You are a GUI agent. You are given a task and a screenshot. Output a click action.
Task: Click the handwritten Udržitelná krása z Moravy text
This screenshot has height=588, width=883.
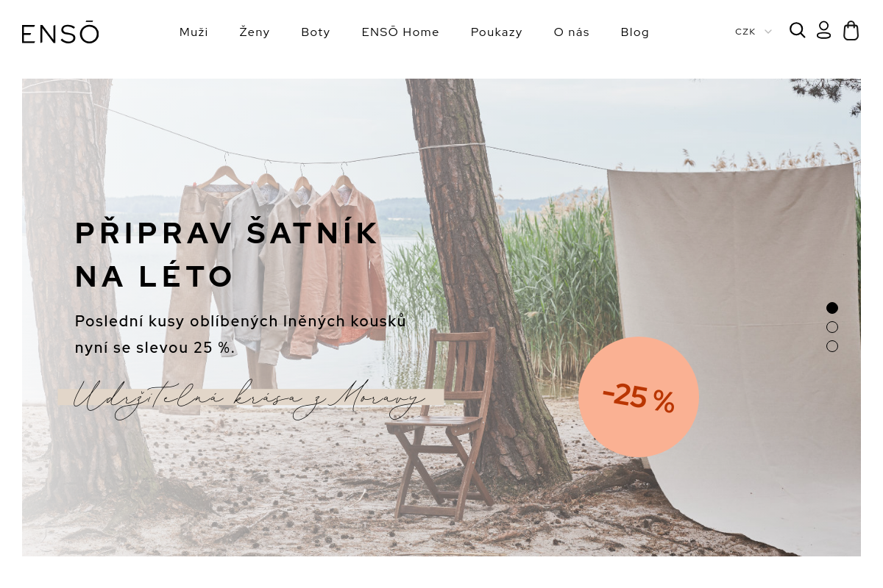pos(250,398)
